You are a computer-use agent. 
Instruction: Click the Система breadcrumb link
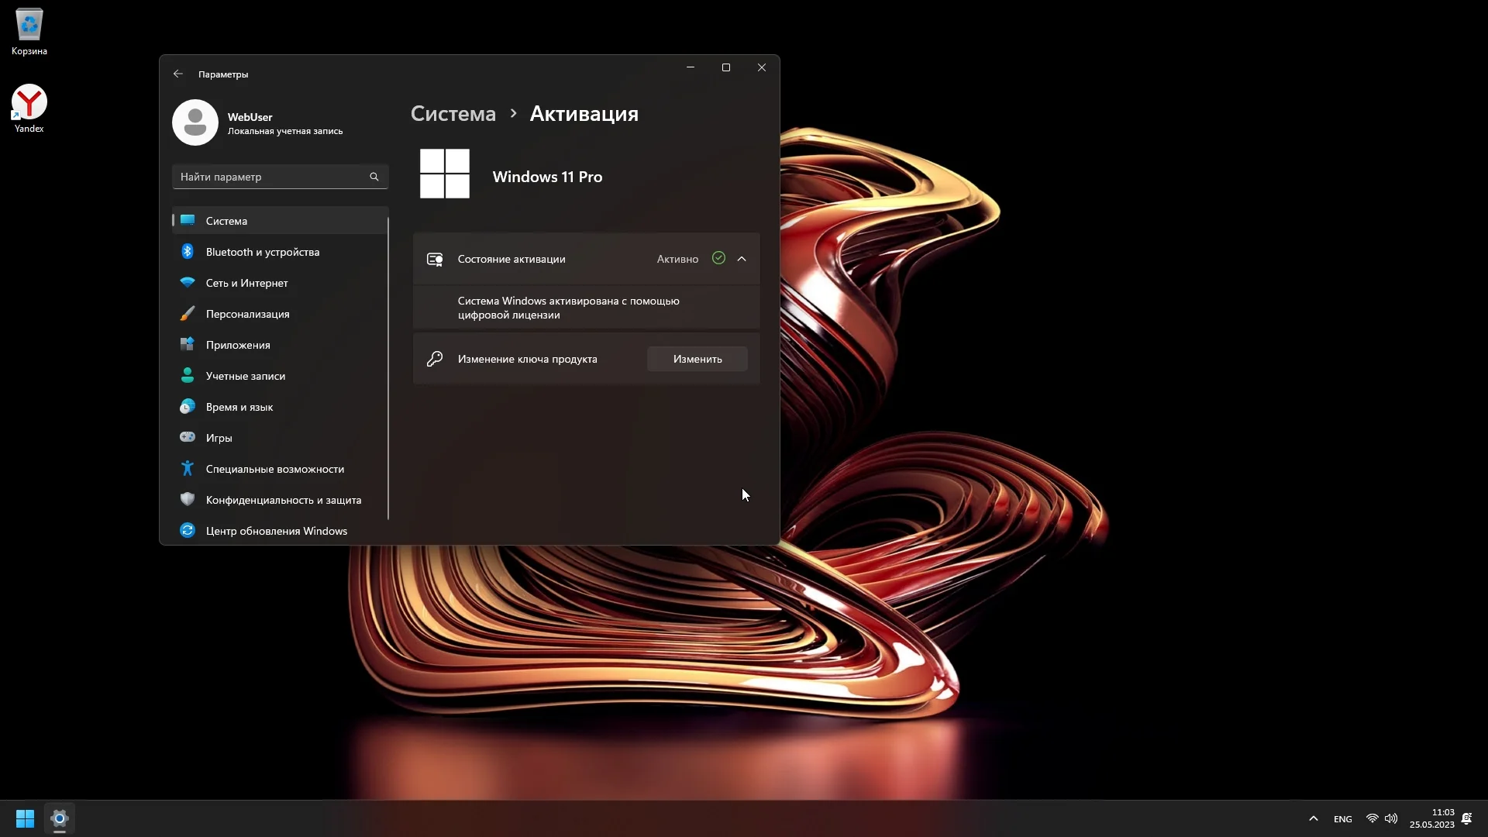(x=453, y=114)
